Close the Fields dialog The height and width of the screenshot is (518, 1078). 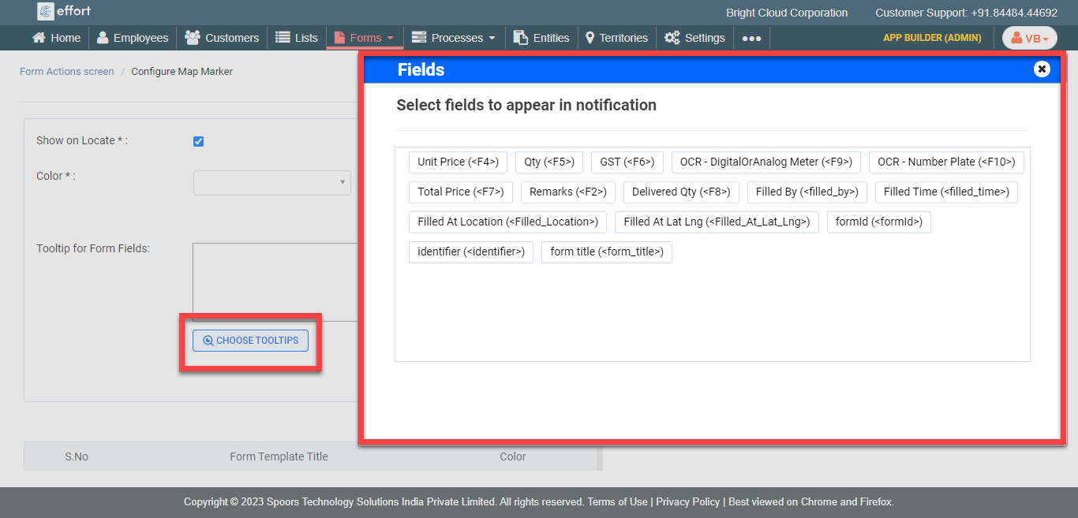coord(1042,69)
